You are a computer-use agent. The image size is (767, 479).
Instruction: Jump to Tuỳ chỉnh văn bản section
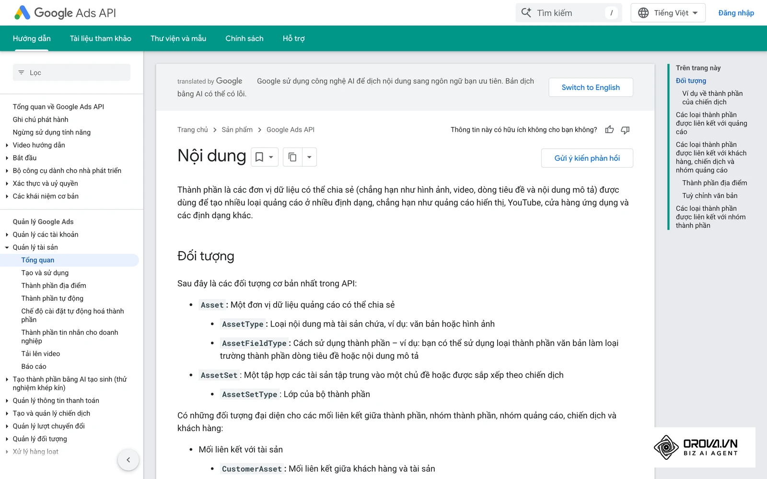click(x=709, y=195)
